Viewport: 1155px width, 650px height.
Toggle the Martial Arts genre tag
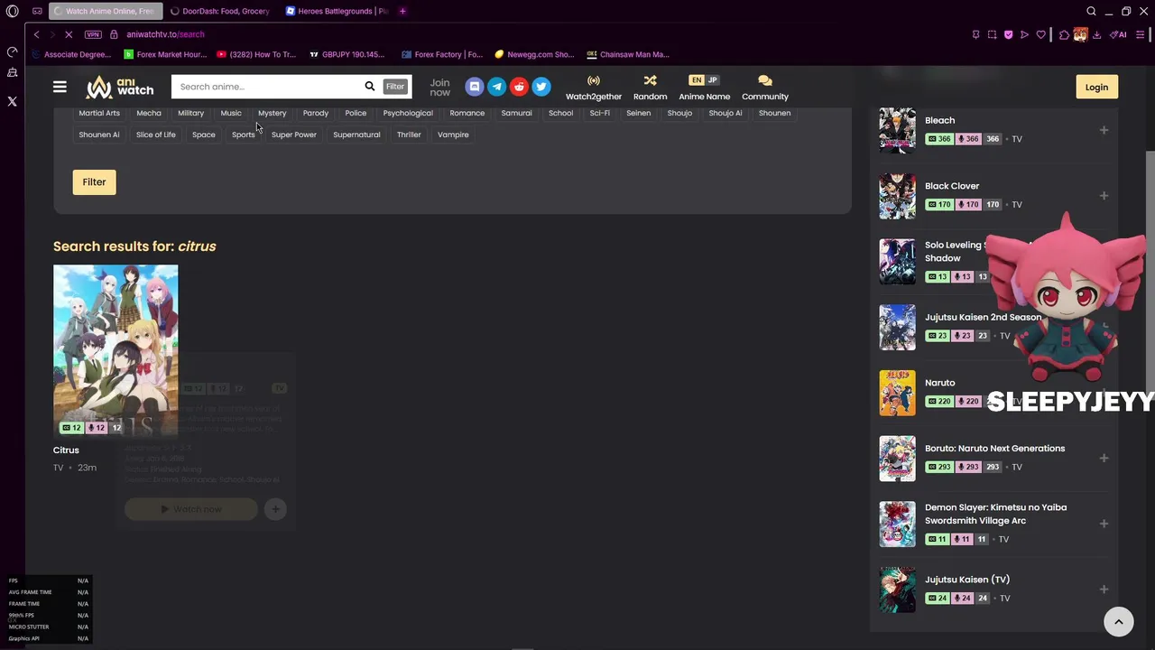(99, 113)
